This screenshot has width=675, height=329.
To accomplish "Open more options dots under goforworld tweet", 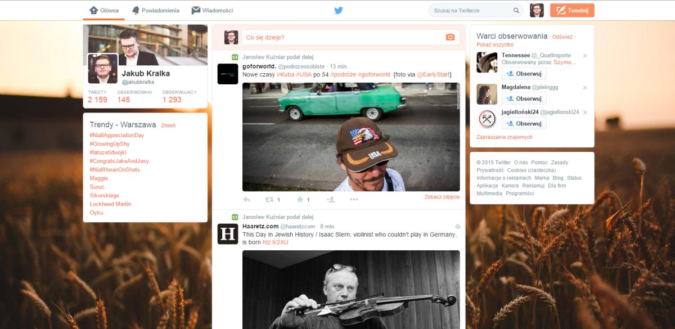I will pos(354,199).
